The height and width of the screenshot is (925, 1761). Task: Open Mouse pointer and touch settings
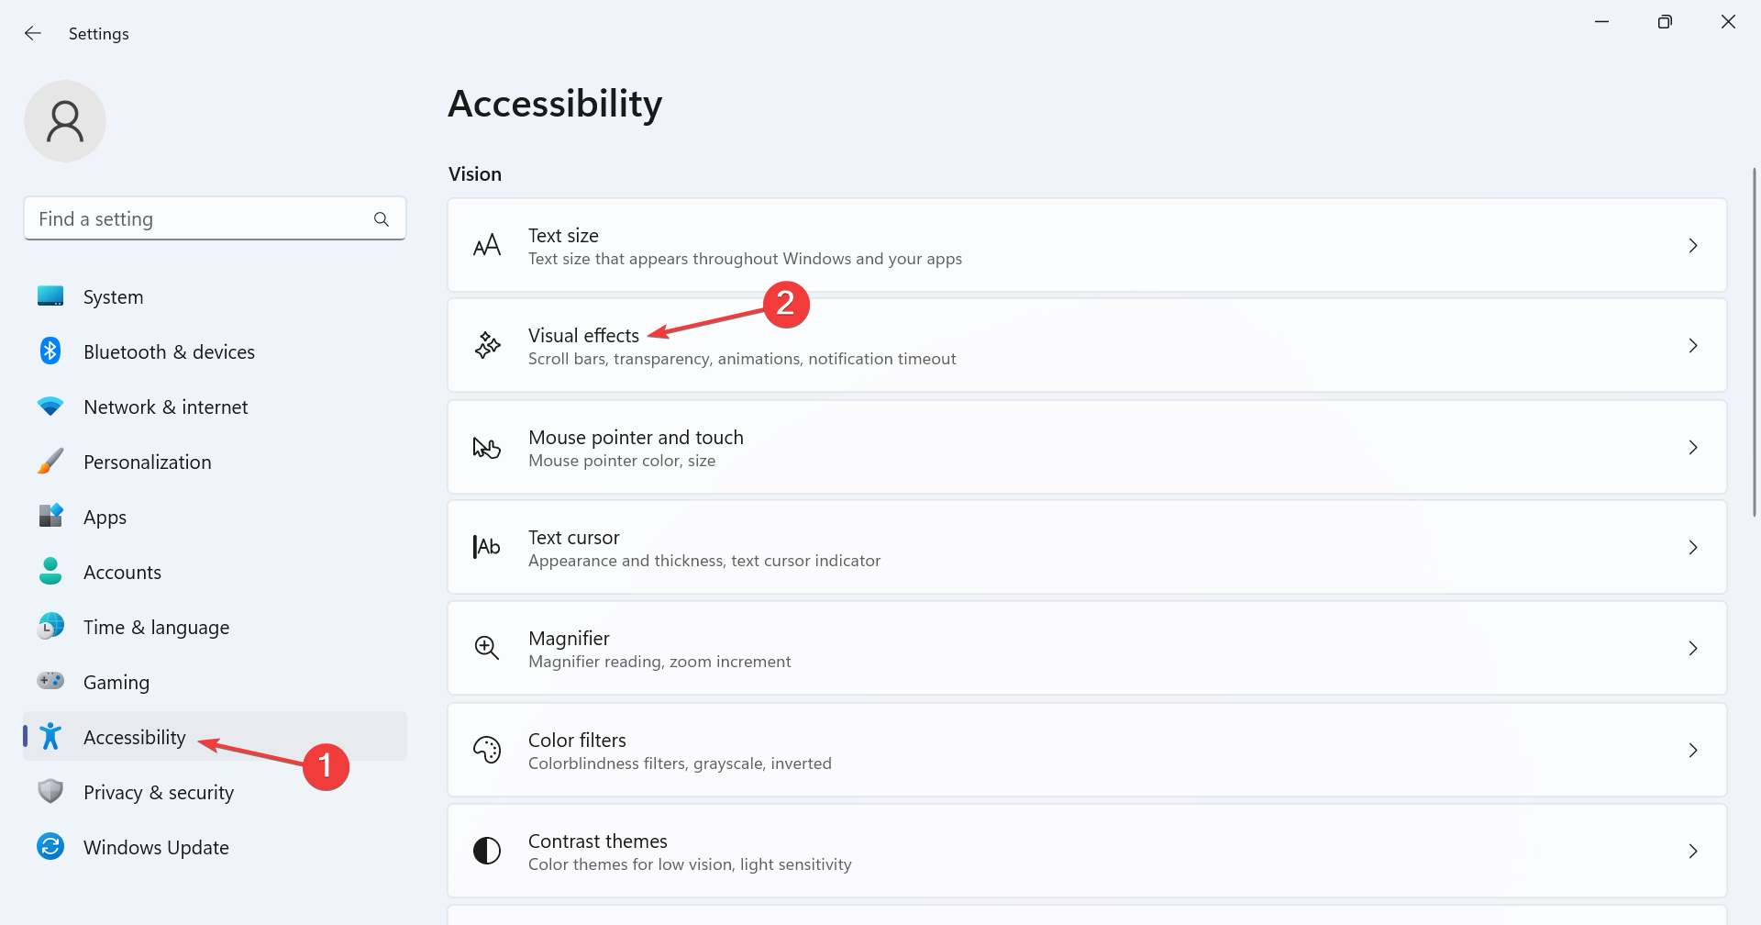click(x=636, y=447)
